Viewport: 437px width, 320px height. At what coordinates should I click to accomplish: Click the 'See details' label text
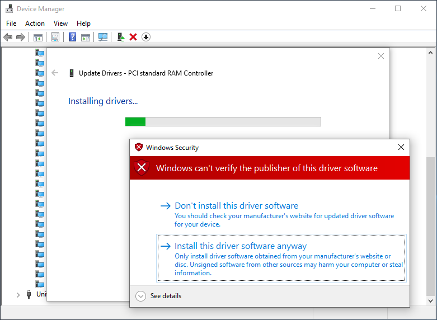166,296
